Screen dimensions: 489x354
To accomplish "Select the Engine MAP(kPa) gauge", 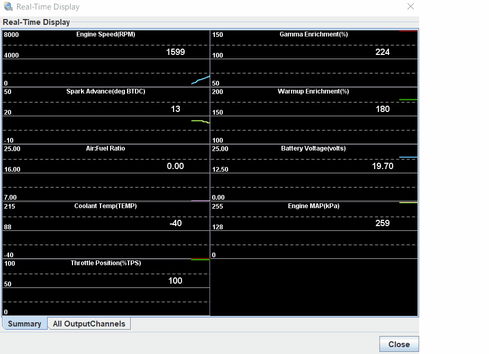I will tap(315, 230).
